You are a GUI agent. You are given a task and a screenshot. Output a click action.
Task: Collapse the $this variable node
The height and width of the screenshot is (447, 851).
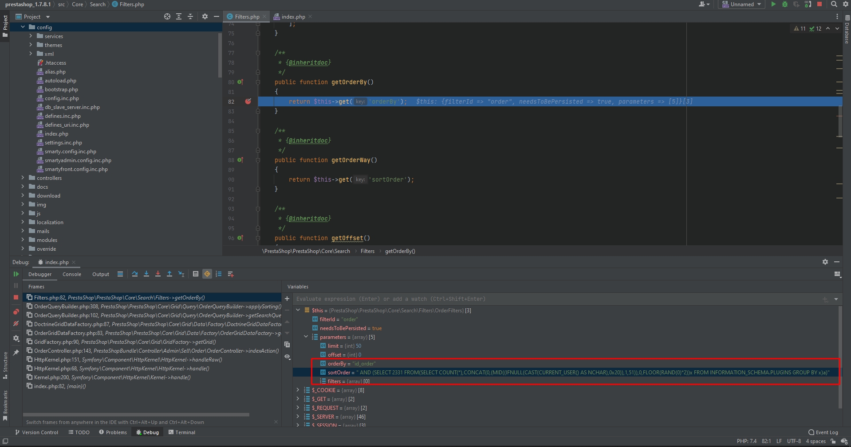coord(298,310)
